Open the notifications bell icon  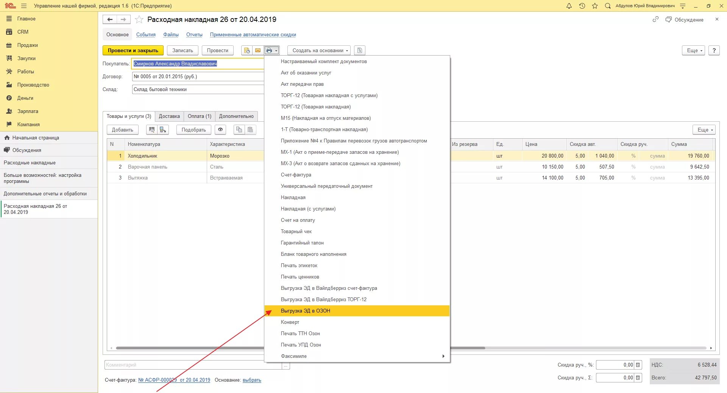pos(569,6)
